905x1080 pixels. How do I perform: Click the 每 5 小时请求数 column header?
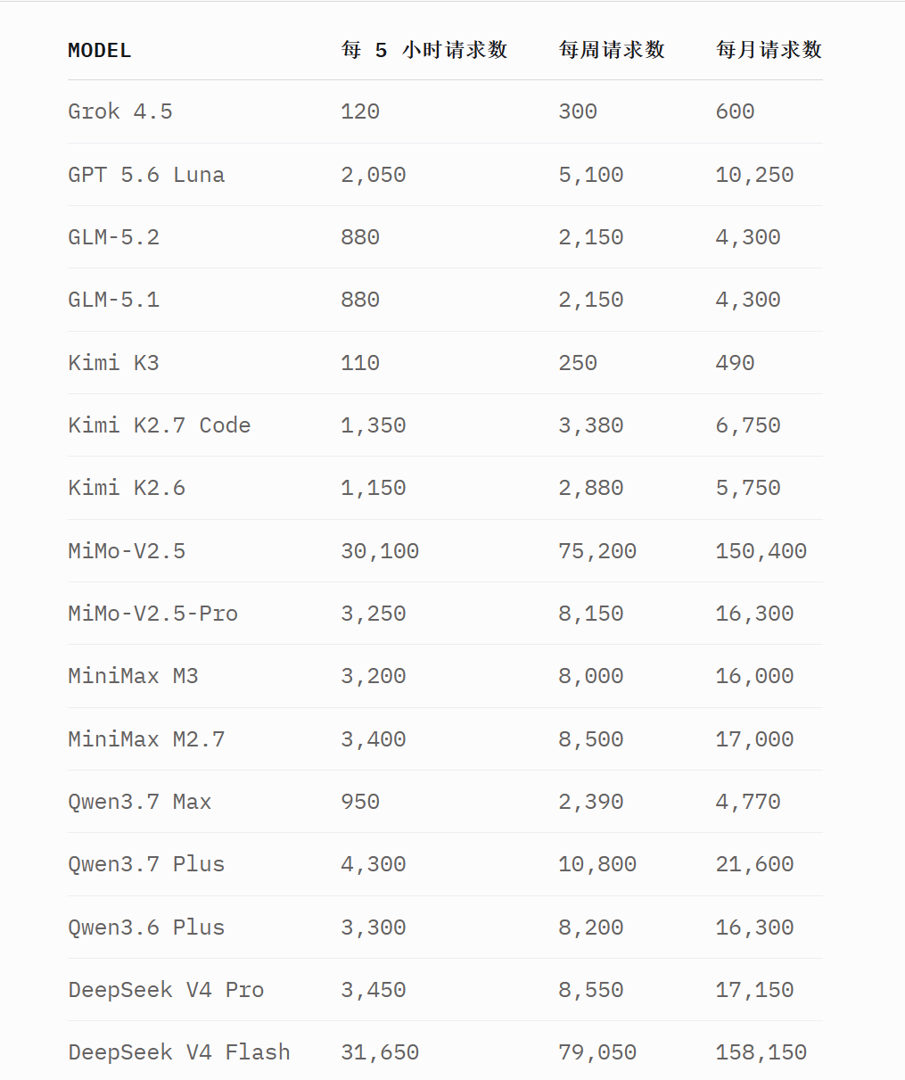(424, 50)
